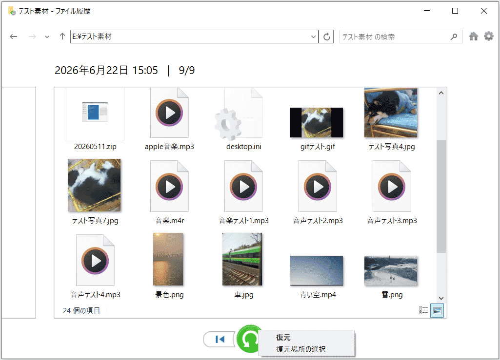This screenshot has height=360, width=500.
Task: Click the 音声テスト4.mp3 label
Action: point(95,295)
